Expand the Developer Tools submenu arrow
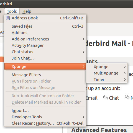Viewport: 133px width, 133px height. pyautogui.click(x=84, y=117)
